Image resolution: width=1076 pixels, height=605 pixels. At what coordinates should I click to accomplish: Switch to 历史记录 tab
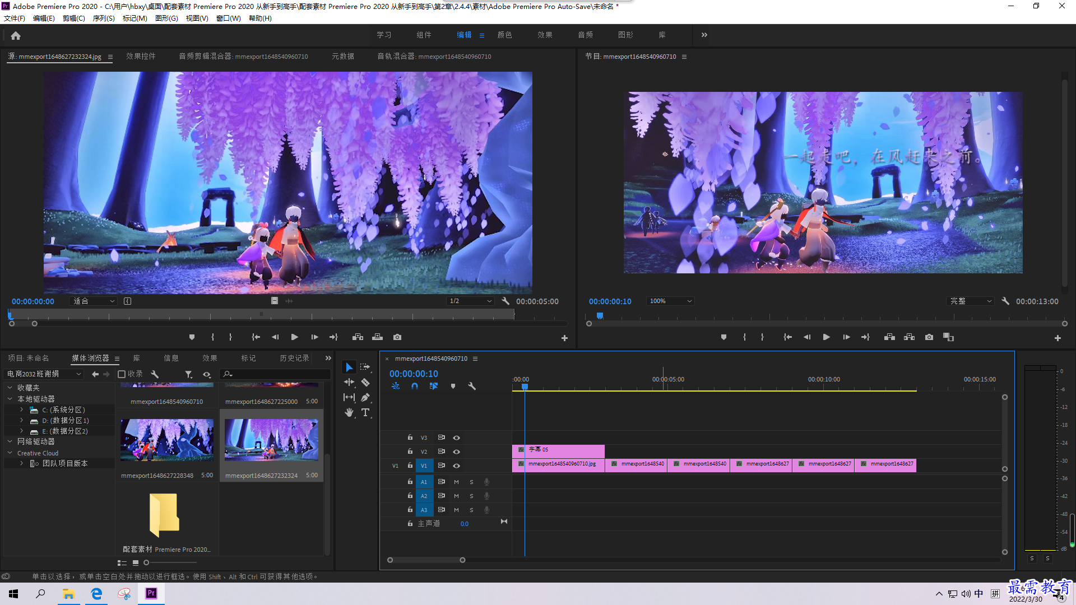pos(294,358)
